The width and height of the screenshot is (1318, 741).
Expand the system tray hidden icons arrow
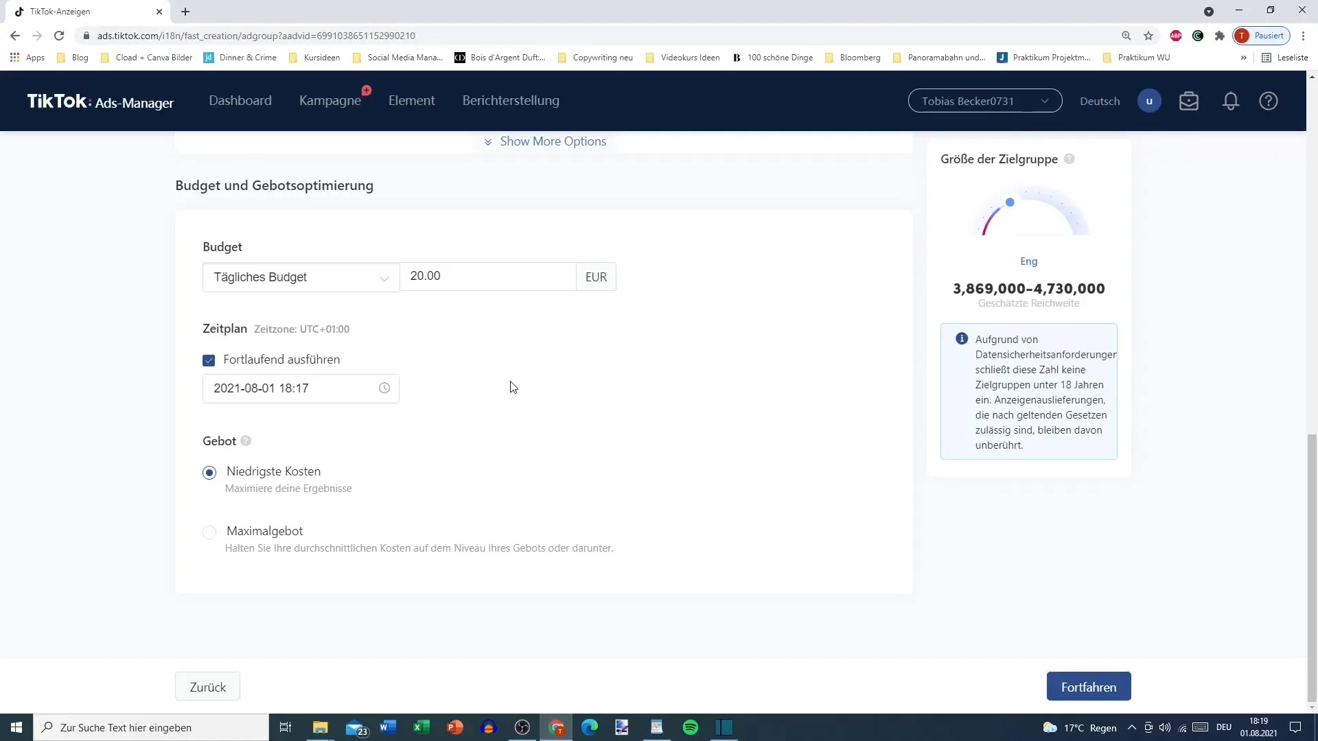click(1132, 727)
